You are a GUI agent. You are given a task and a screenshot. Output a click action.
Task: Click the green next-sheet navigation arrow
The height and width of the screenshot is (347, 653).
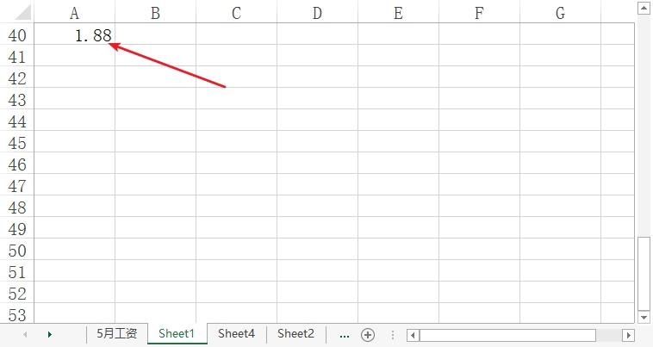click(x=50, y=335)
